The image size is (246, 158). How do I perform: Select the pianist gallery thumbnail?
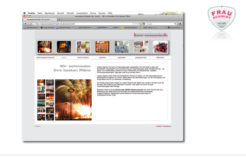tap(50, 117)
